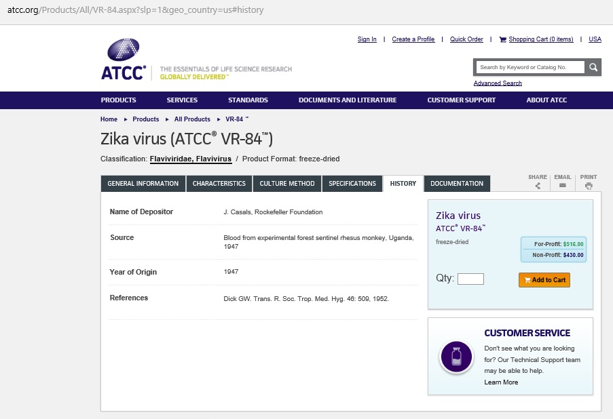Open the About ATCC menu
The width and height of the screenshot is (613, 419).
pos(546,100)
